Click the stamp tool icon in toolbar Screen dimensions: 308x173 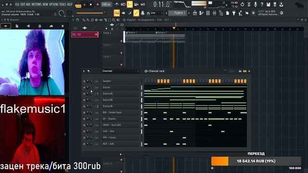142,13
